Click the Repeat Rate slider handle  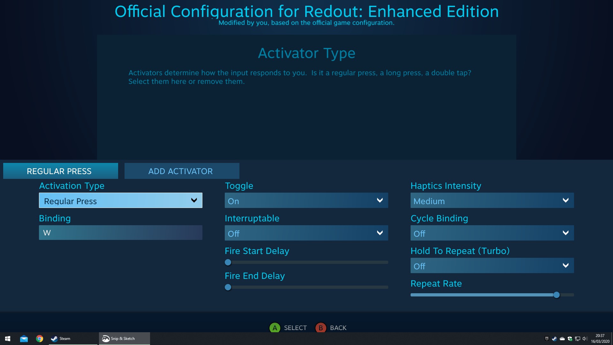pos(556,295)
